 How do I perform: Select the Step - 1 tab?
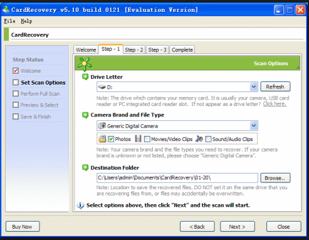111,49
